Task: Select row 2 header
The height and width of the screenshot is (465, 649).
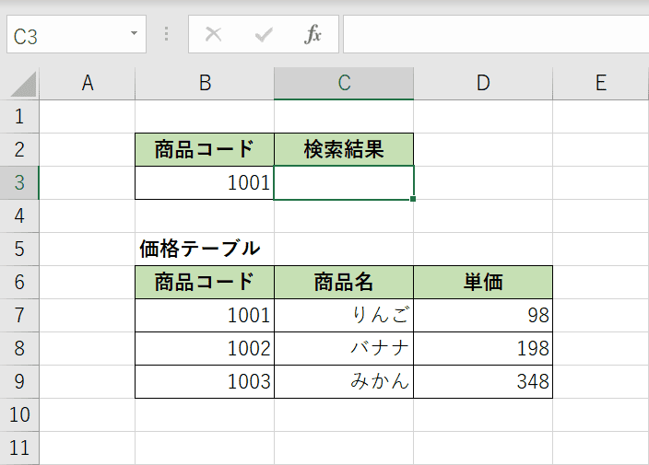Action: click(19, 149)
